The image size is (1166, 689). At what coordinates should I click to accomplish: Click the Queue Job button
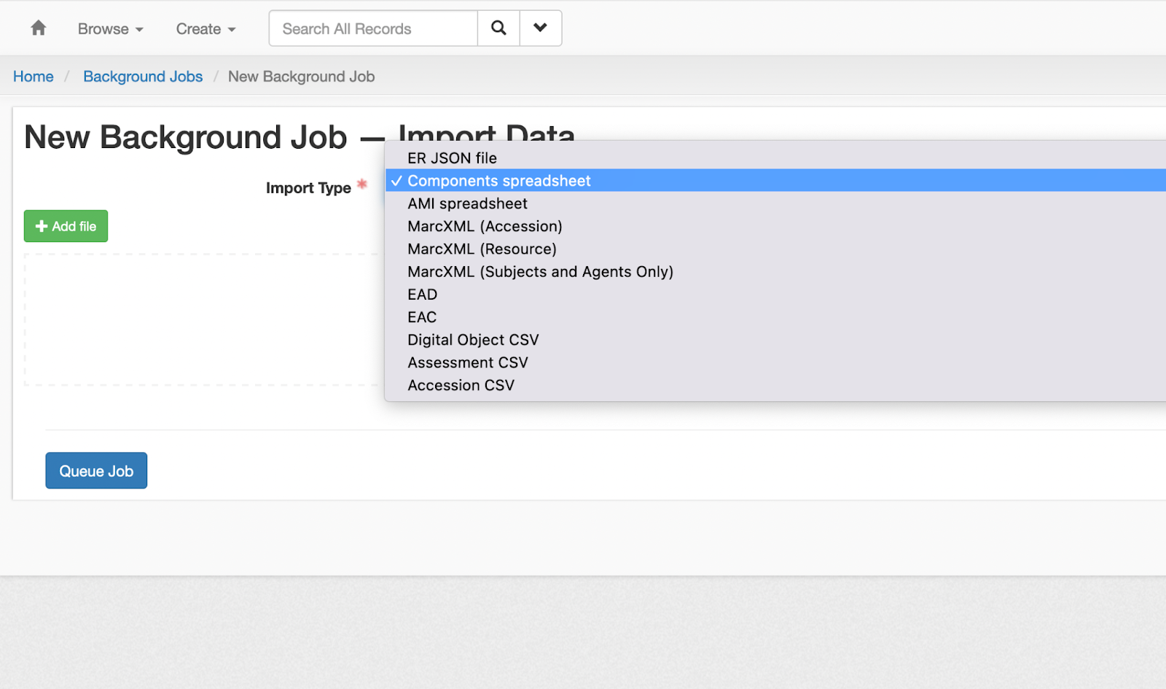95,470
